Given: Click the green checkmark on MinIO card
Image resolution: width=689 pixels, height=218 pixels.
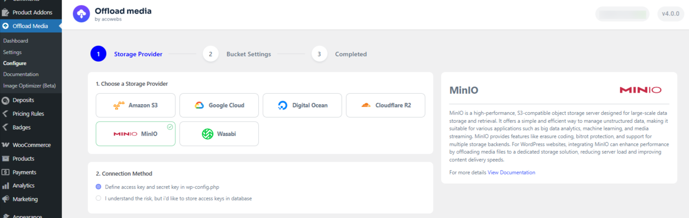Looking at the screenshot, I should [x=170, y=127].
